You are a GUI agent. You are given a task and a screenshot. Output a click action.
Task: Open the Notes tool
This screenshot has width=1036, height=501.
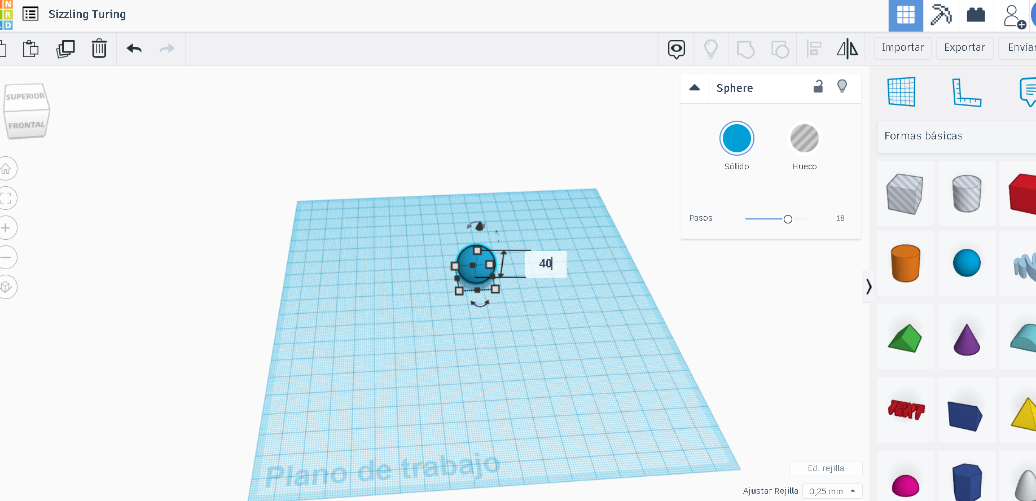(x=1028, y=93)
